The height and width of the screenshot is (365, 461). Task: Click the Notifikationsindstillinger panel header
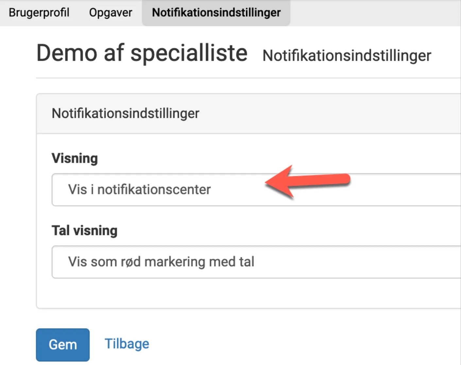(x=126, y=114)
